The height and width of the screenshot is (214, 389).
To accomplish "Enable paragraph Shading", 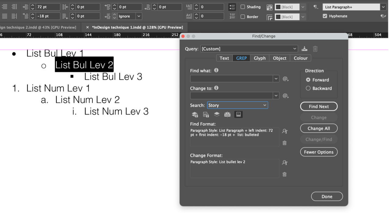I will (242, 7).
